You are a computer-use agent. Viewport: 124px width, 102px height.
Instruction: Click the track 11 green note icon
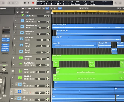click(x=20, y=78)
